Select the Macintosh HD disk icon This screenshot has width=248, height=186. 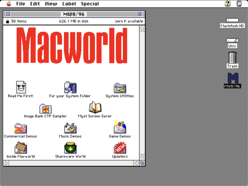[232, 20]
